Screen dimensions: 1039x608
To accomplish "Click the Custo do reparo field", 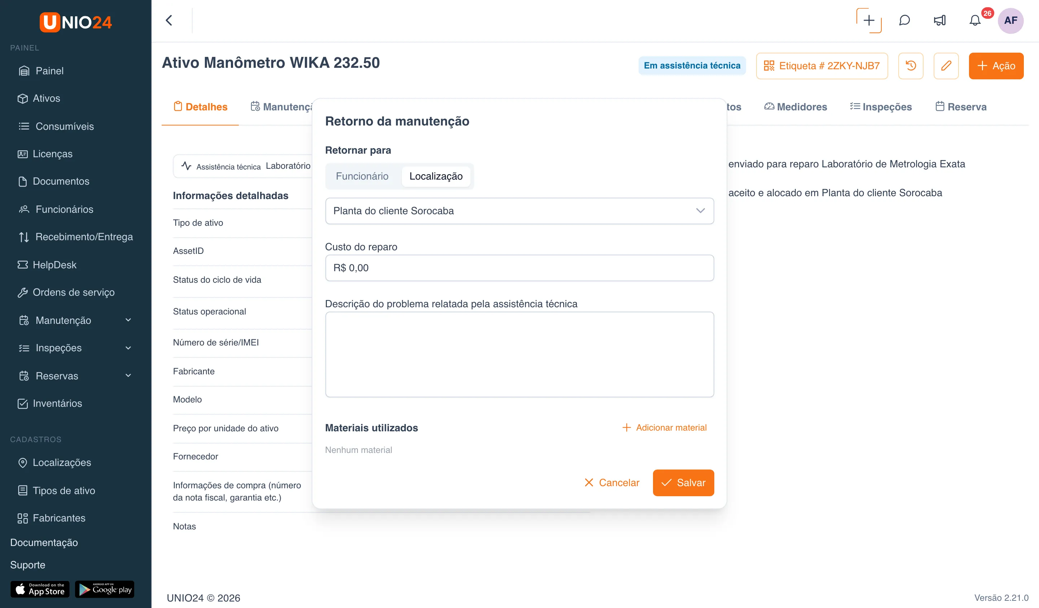I will 519,268.
